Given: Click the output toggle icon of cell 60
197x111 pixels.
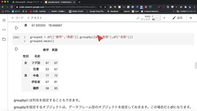Looking at the screenshot, I should pos(16,49).
